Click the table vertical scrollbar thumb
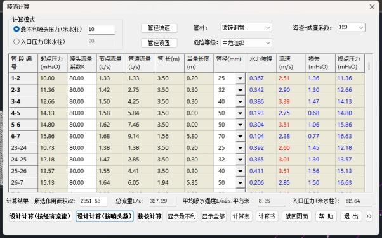382x238 pixels. (369, 66)
